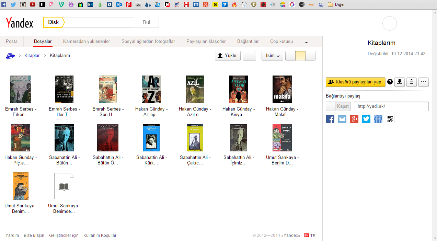Open the Outlook bookmark in the bookmarks bar
Screen dimensions: 437x241
[119, 4]
